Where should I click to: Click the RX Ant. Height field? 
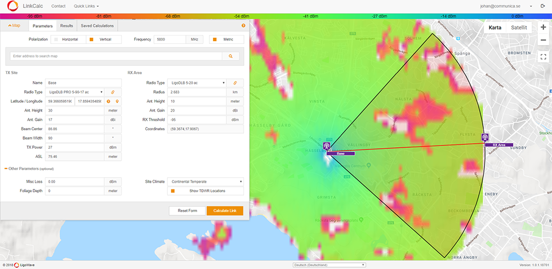tap(197, 102)
